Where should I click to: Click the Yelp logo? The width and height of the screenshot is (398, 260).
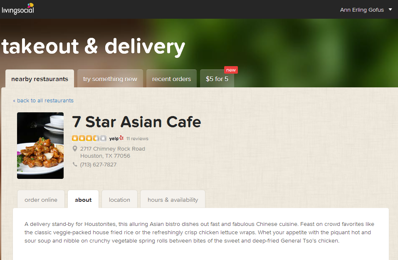[x=116, y=139]
